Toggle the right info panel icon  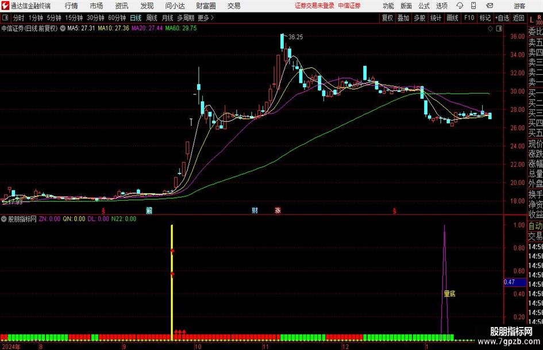click(x=499, y=29)
